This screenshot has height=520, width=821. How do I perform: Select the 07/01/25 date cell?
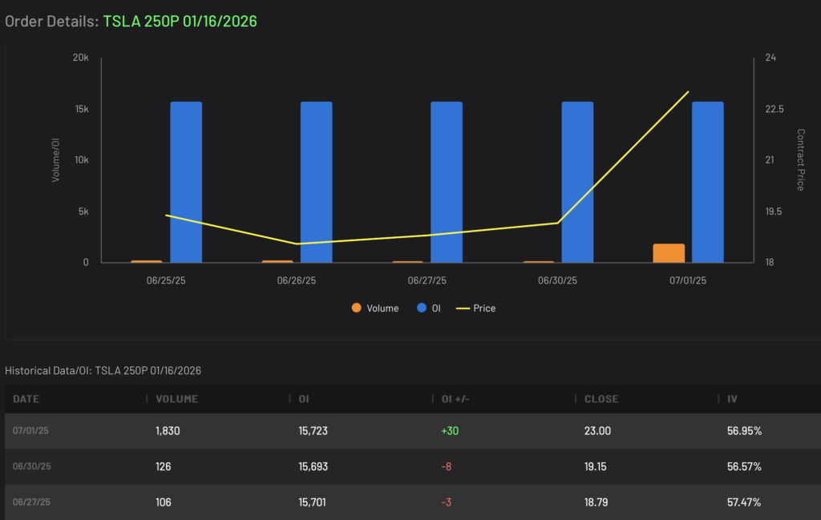pyautogui.click(x=30, y=430)
